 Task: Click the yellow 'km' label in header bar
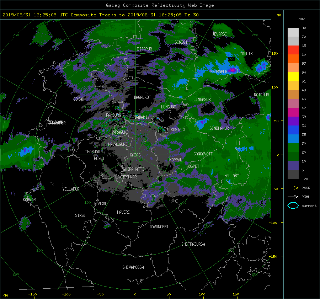(x=278, y=15)
